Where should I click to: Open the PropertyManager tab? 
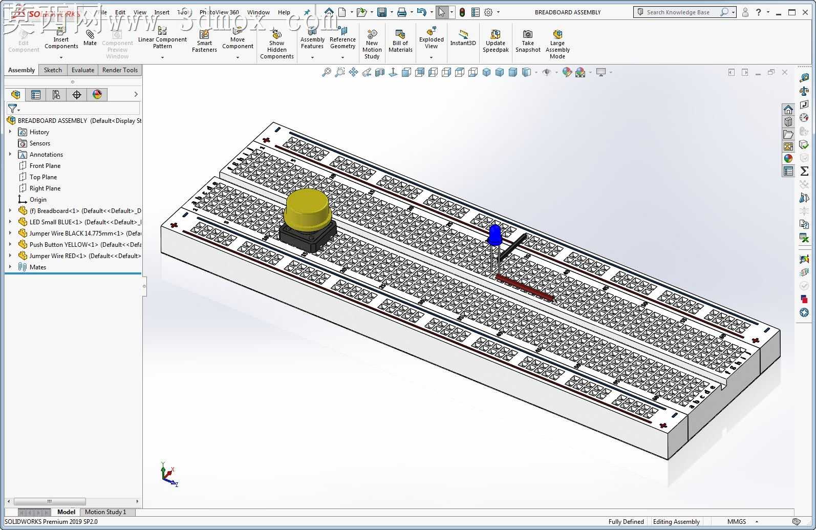coord(36,94)
